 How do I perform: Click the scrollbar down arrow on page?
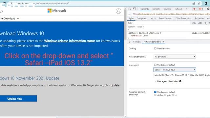125,116
